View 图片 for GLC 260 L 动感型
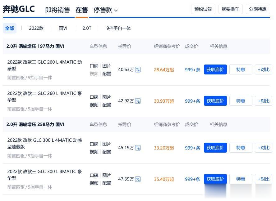The image size is (276, 201). click(x=107, y=66)
